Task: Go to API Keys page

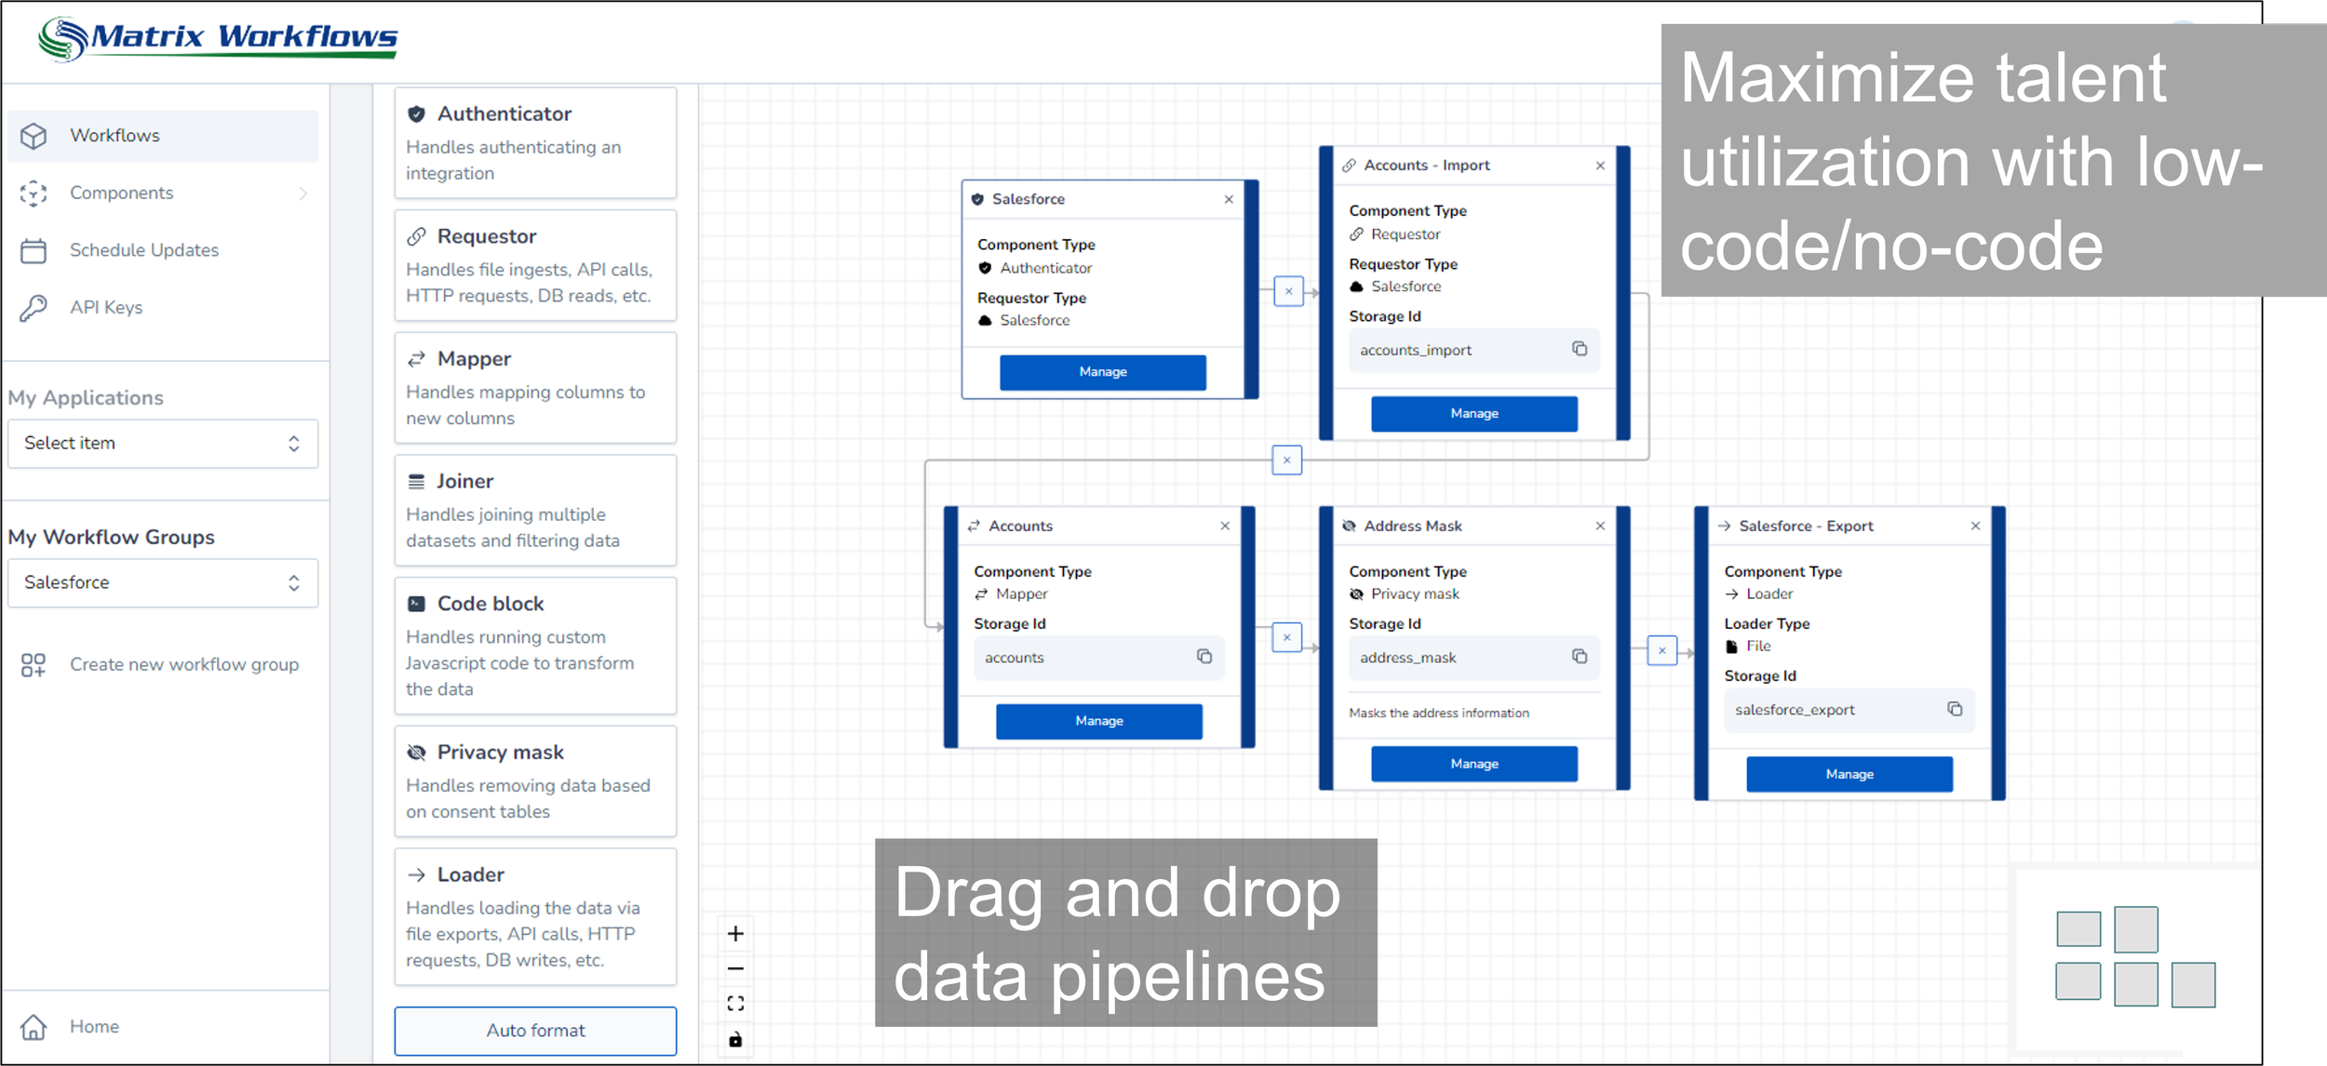Action: (x=106, y=308)
